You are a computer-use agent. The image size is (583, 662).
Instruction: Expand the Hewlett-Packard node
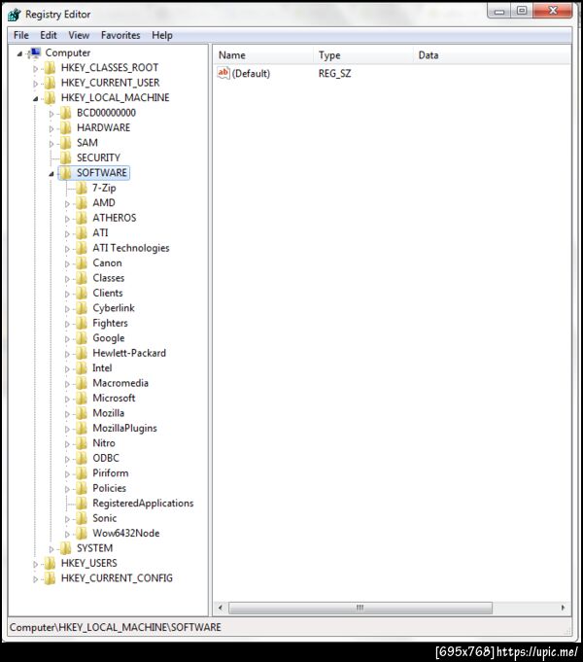click(x=67, y=354)
